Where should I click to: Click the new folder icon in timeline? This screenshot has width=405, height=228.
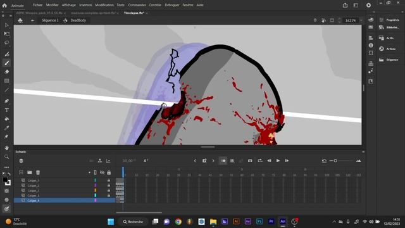point(30,172)
